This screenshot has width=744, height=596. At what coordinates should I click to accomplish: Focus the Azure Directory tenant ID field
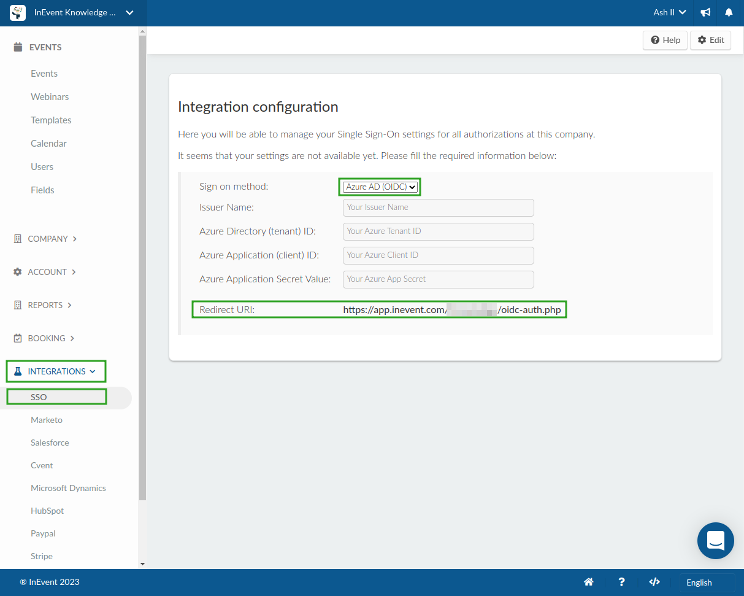click(x=439, y=231)
